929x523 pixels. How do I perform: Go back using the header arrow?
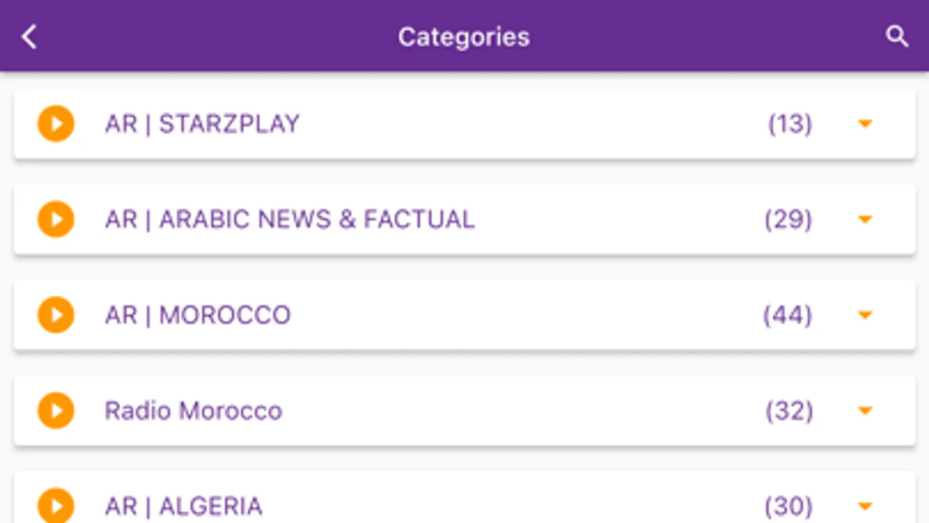click(30, 37)
